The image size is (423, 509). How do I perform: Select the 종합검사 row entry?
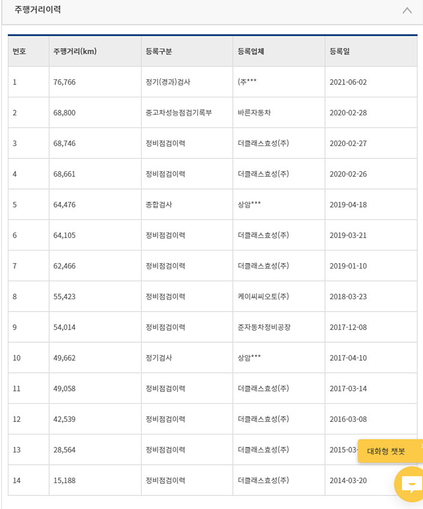coord(159,205)
